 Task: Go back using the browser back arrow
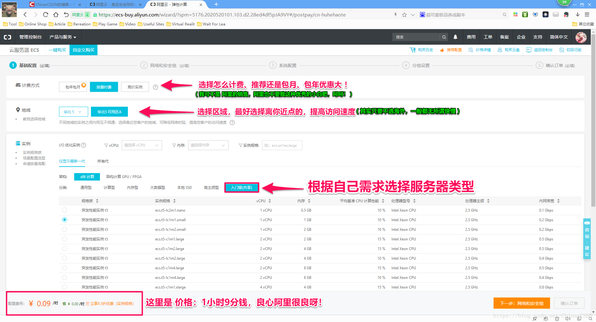(x=25, y=15)
